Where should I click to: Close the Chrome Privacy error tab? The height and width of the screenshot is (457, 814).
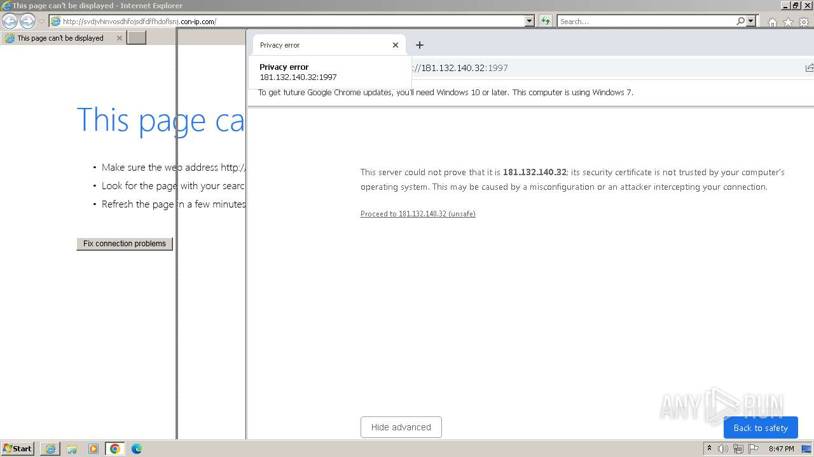(396, 45)
